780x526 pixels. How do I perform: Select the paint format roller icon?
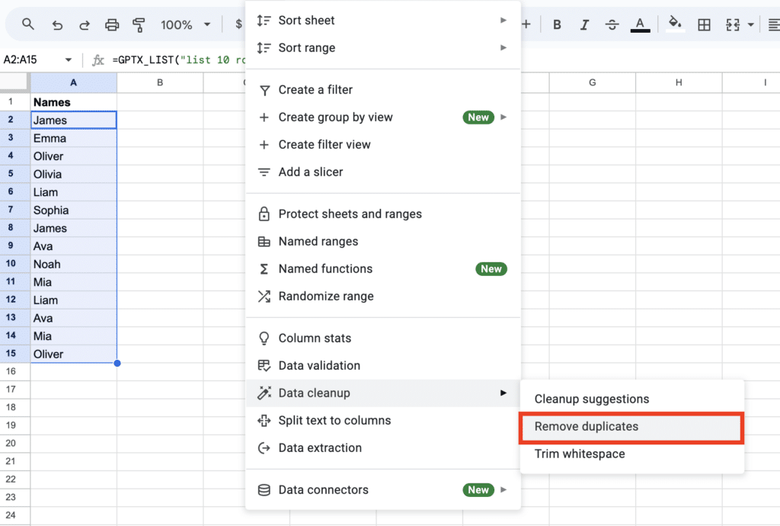click(x=139, y=24)
